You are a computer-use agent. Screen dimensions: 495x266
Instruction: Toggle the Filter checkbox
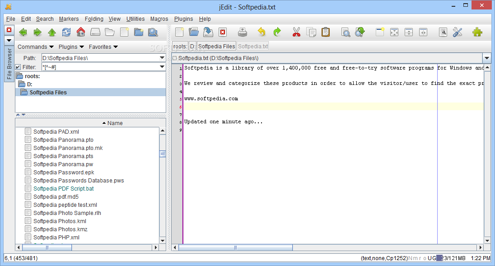[18, 67]
